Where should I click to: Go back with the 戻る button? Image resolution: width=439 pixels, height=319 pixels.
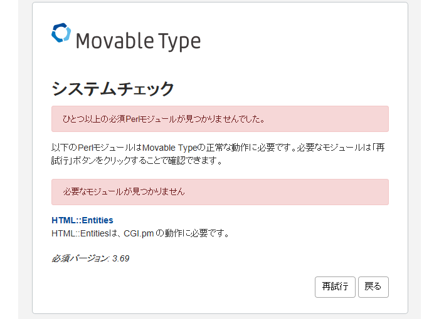373,286
